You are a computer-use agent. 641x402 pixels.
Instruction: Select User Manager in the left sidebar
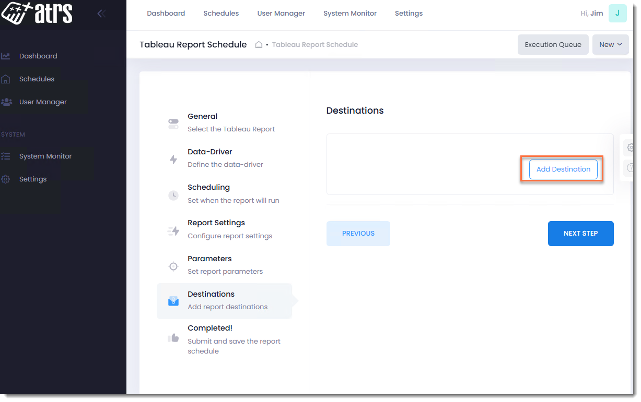(43, 102)
